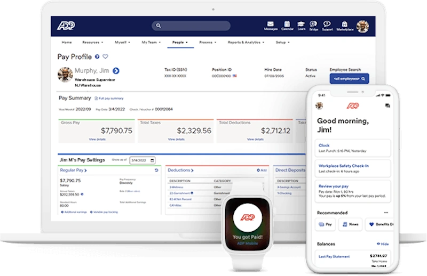Hide balances on the phone screen
Screen dimensions: 427x276
pyautogui.click(x=383, y=243)
